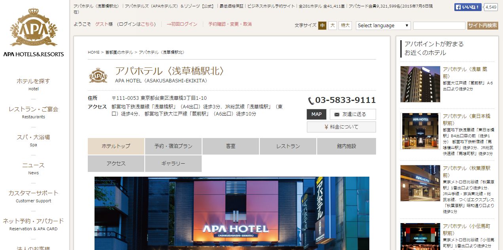Click the APA Hotels & Resorts crown logo
The height and width of the screenshot is (250, 503).
click(34, 33)
